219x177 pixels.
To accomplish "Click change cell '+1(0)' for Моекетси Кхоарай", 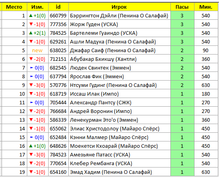I will point(37,146).
